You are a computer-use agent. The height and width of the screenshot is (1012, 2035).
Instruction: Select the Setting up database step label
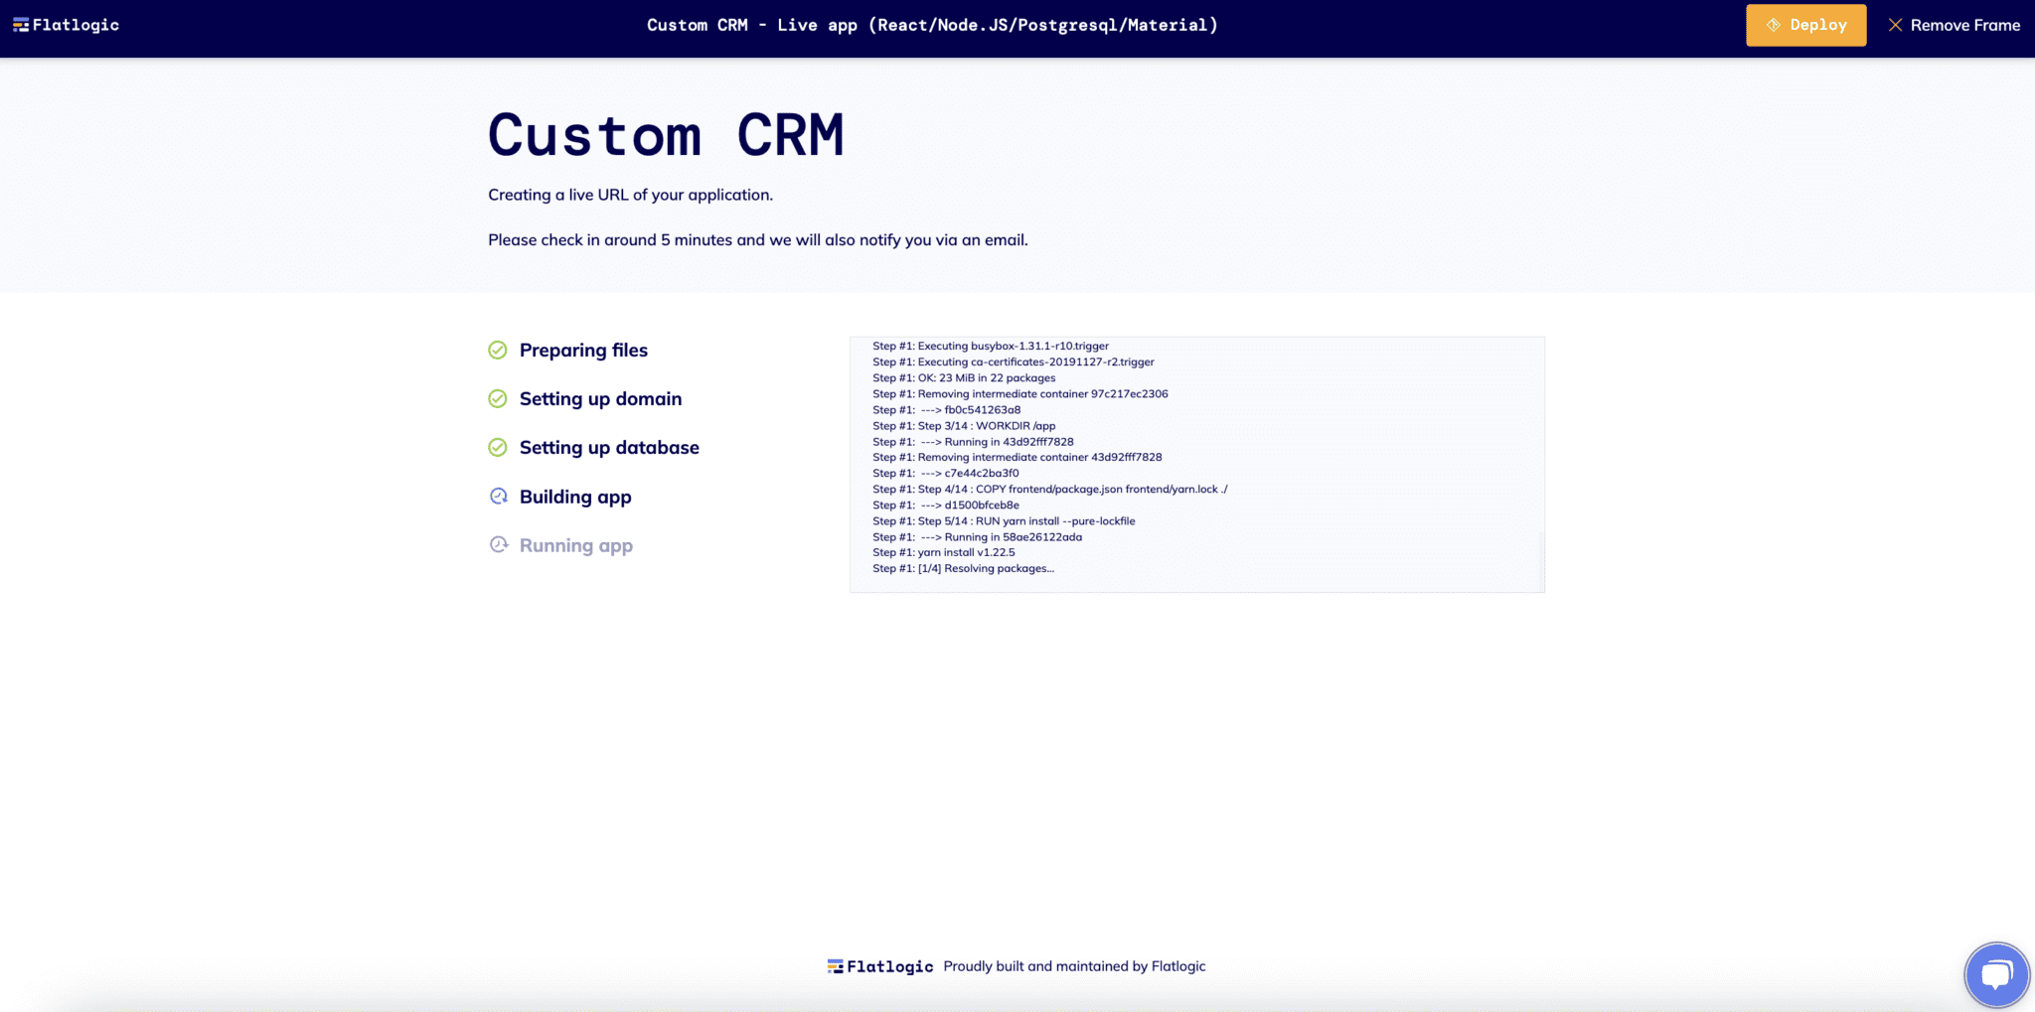(609, 448)
